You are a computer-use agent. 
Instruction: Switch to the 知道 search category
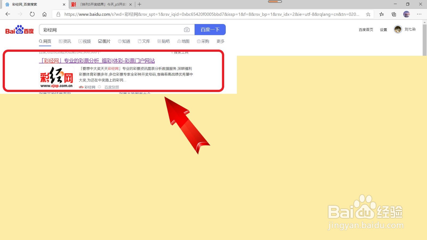[x=124, y=41]
